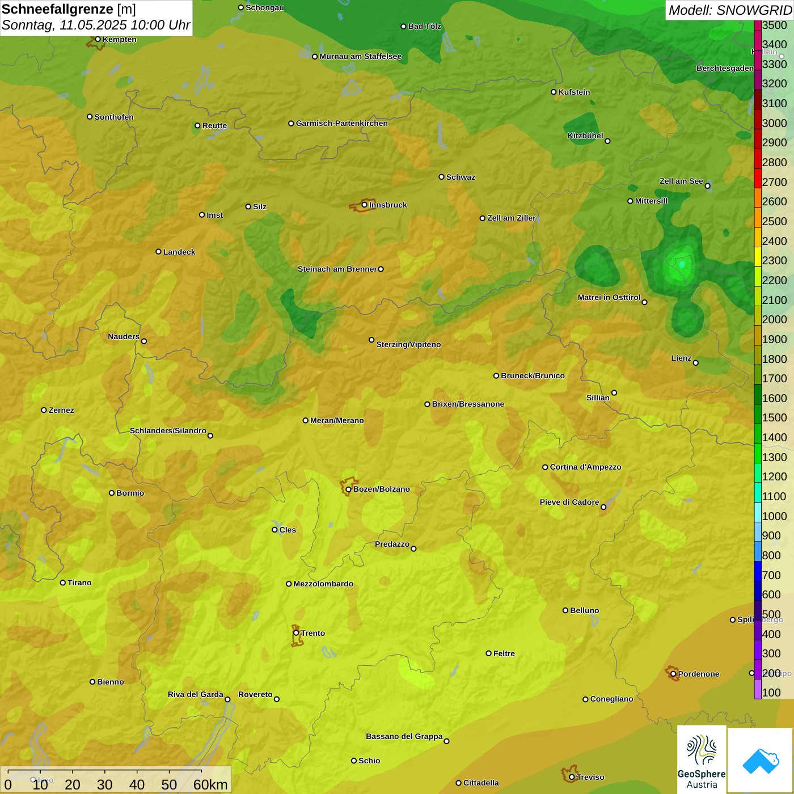794x794 pixels.
Task: Click the Treviso marker dot
Action: (572, 778)
